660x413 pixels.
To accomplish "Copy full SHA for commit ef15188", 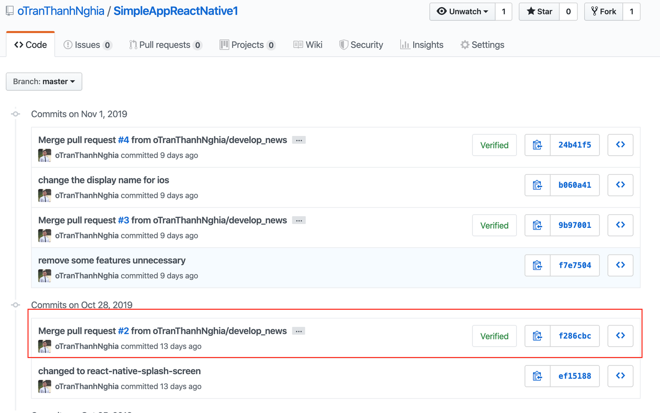I will pyautogui.click(x=537, y=376).
